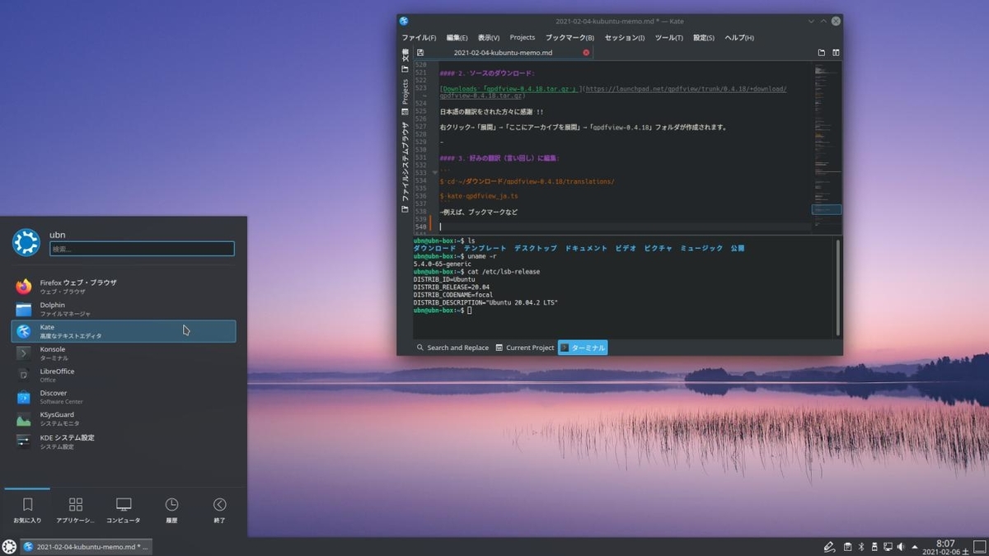Switch launcher to お気に入り tab
The width and height of the screenshot is (989, 556).
27,511
